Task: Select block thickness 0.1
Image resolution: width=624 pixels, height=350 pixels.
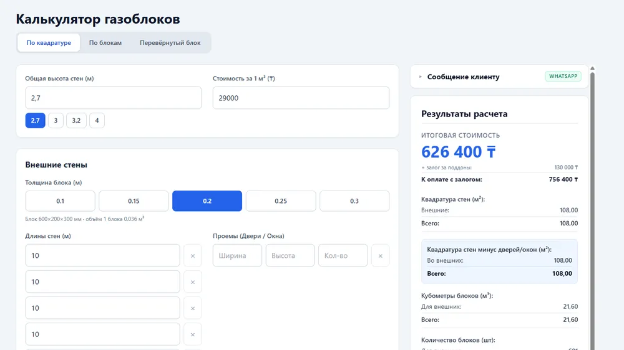Action: click(60, 201)
